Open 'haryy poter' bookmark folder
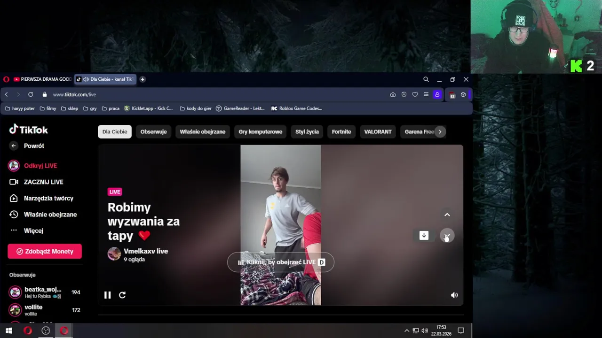The width and height of the screenshot is (602, 338). tap(20, 108)
